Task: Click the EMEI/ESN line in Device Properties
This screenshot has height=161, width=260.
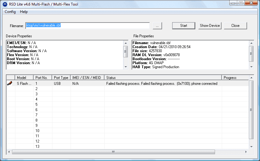Action: click(x=21, y=43)
